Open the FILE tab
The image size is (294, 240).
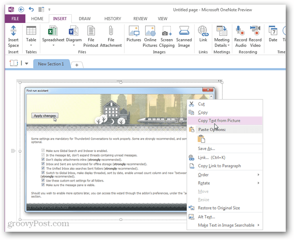point(15,19)
